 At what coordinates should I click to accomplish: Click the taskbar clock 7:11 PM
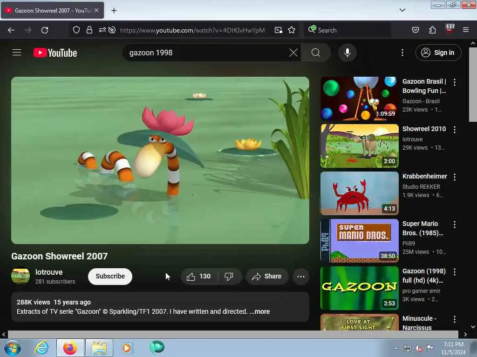(x=454, y=348)
